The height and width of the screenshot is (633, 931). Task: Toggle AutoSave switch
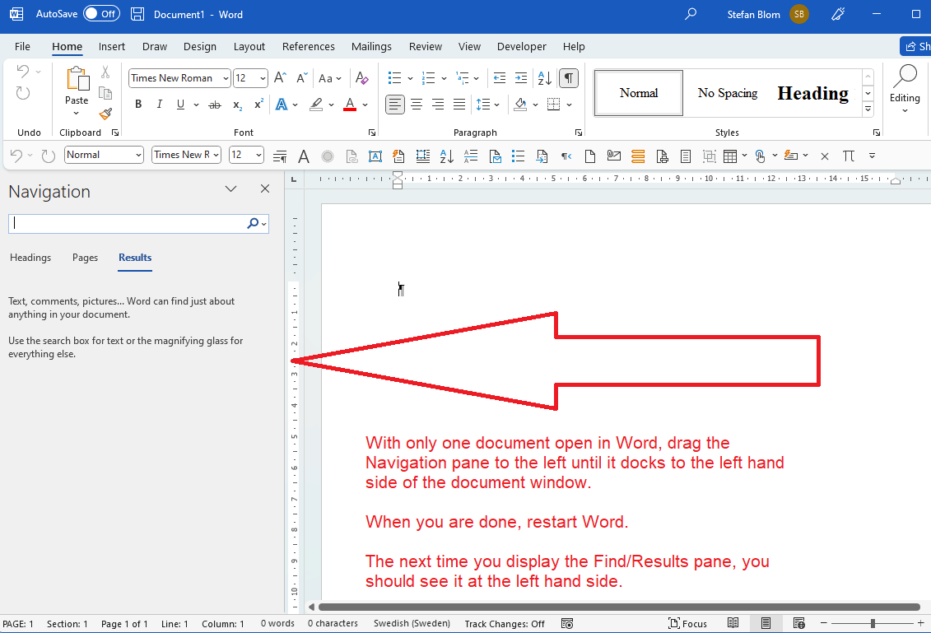pos(101,14)
